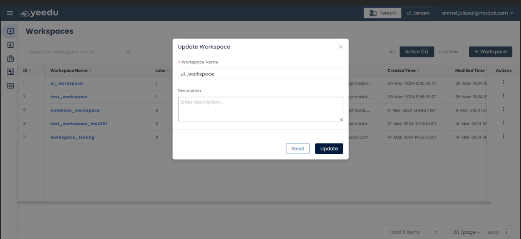
Task: Open the Clusters section from the sidebar
Action: pos(10,71)
